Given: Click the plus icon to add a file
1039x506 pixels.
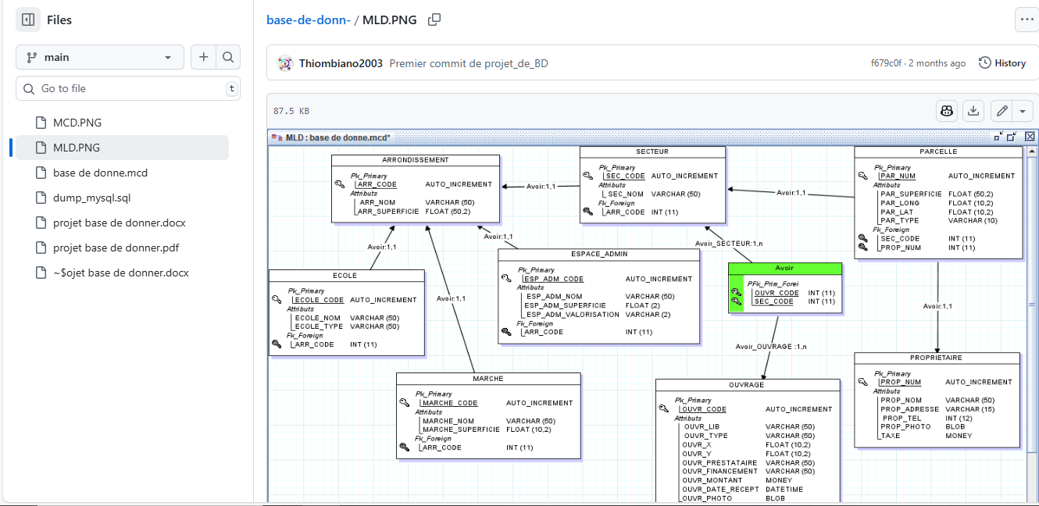Looking at the screenshot, I should (203, 57).
